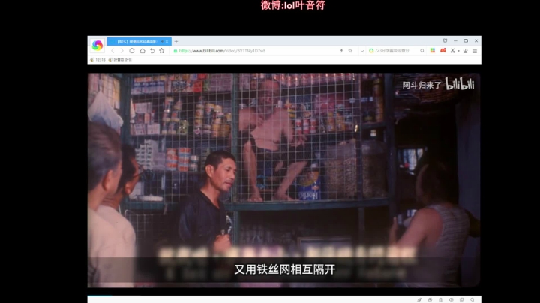Click the trash icon in status bar
This screenshot has width=540, height=303.
point(440,300)
